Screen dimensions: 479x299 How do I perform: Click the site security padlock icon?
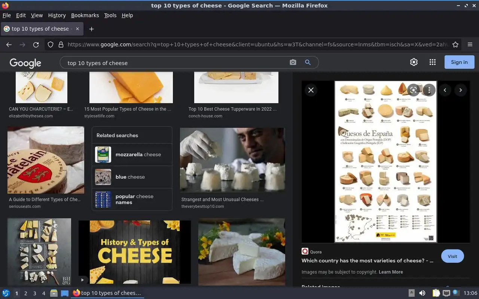tap(61, 44)
